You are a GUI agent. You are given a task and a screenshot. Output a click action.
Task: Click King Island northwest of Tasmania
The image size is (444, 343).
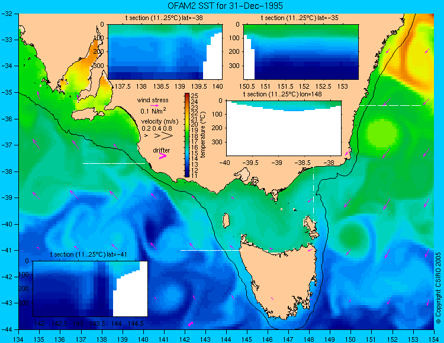point(226,221)
